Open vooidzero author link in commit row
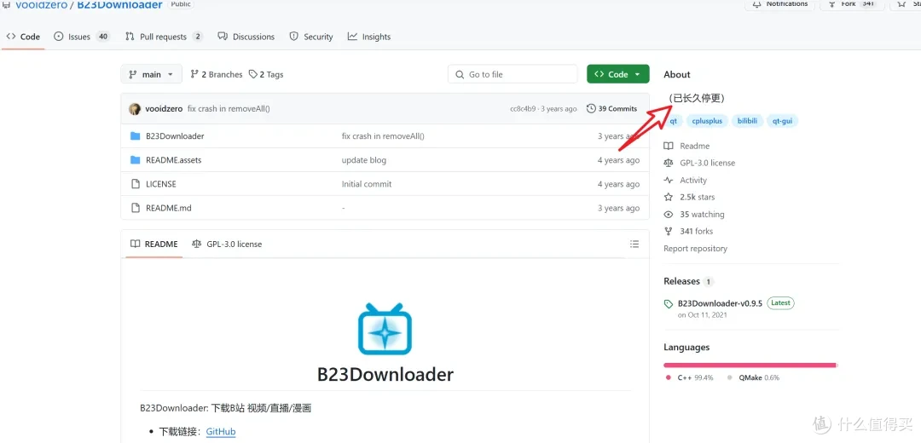Screen dimensions: 921x443 click(164, 108)
